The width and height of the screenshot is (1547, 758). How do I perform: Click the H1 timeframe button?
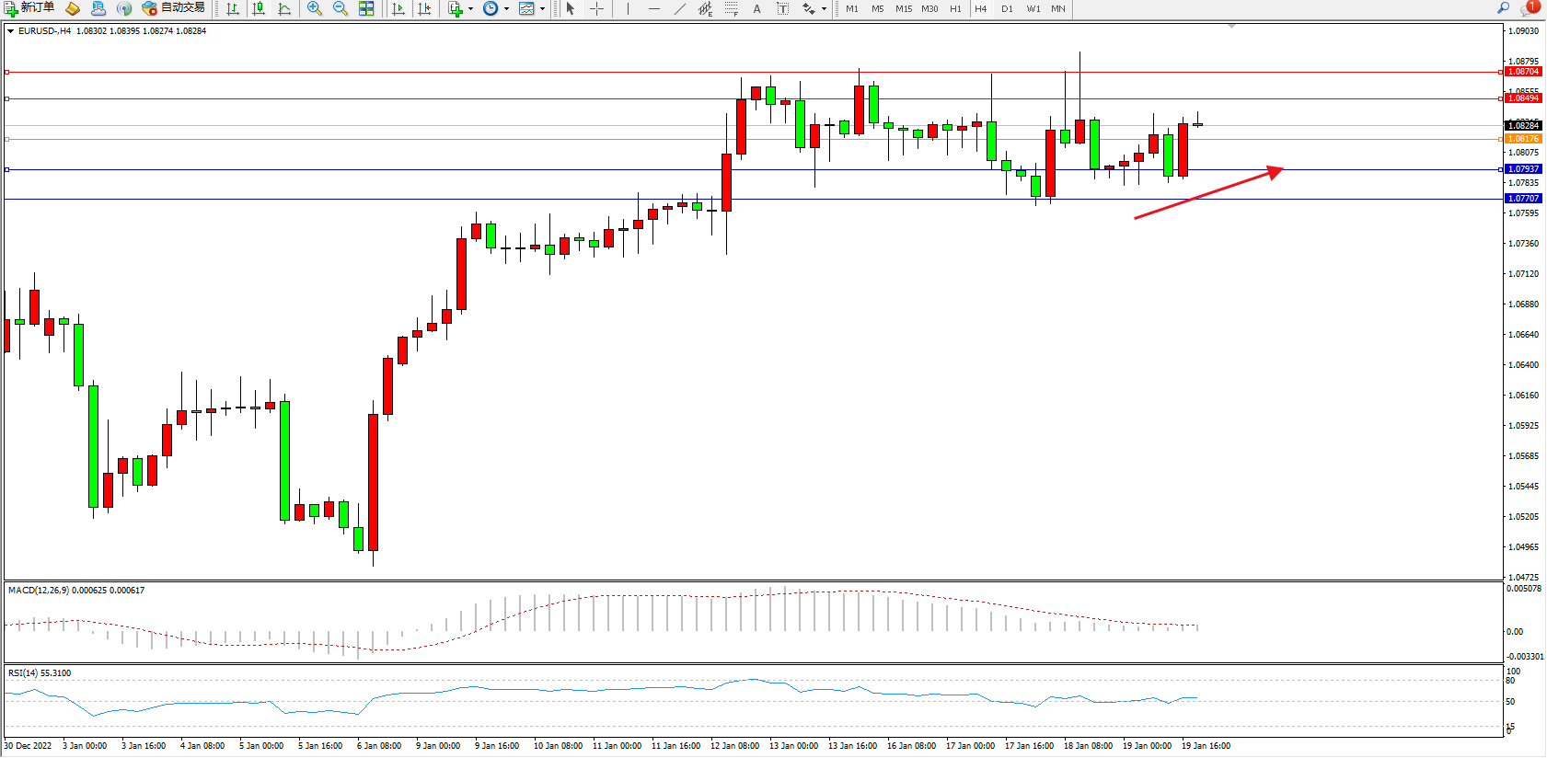coord(955,8)
